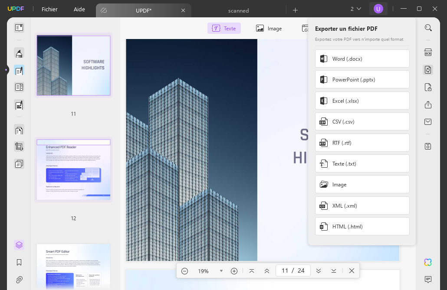Export as HTML (.html)
The image size is (447, 290).
click(x=362, y=226)
